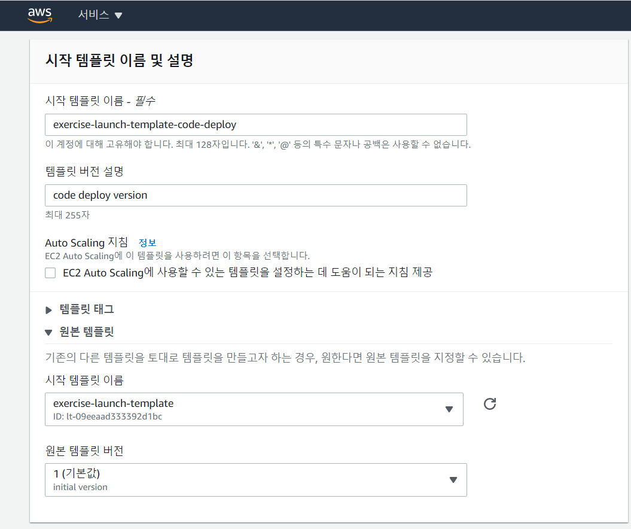Click the 원본 템플릿 collapse triangle

point(49,332)
